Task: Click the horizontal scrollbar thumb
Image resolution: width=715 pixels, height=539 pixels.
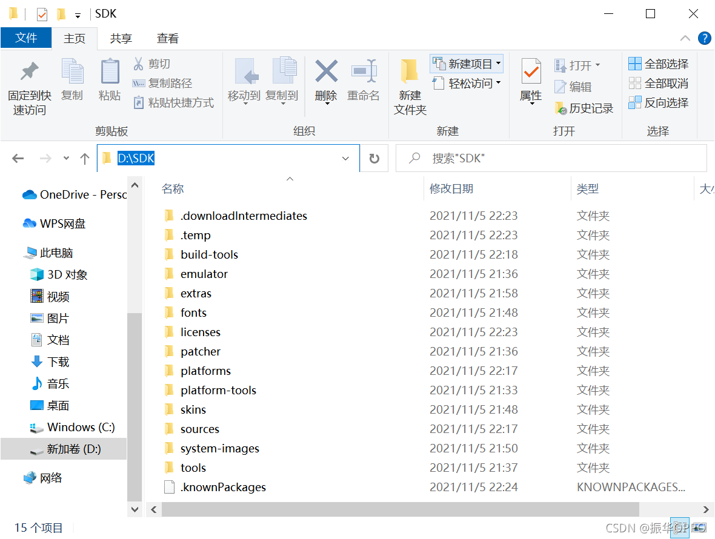Action: pyautogui.click(x=401, y=509)
